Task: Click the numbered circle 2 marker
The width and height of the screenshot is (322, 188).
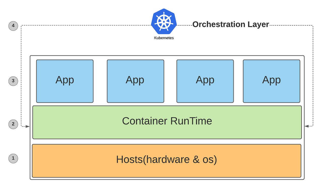Action: [x=13, y=124]
